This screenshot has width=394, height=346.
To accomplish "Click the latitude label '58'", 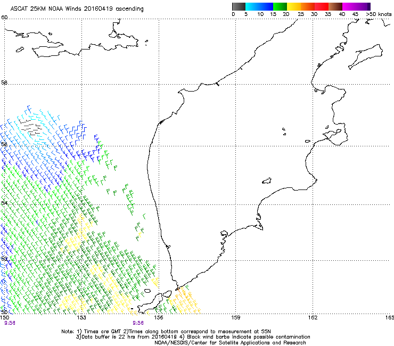I will click(4, 83).
